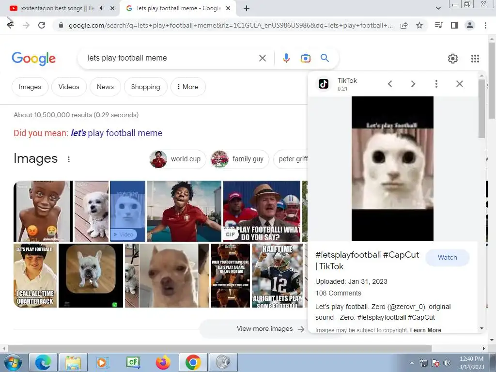496x372 pixels.
Task: Open Chrome profile avatar
Action: tap(470, 25)
